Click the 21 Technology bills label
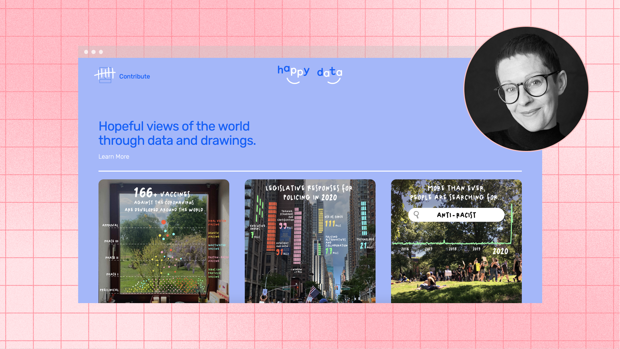 (x=364, y=246)
